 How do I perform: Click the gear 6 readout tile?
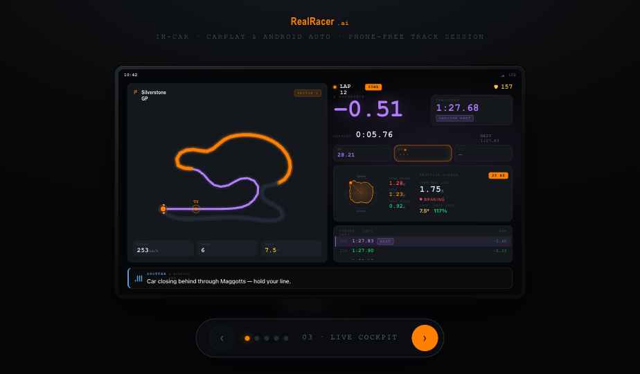coord(227,249)
